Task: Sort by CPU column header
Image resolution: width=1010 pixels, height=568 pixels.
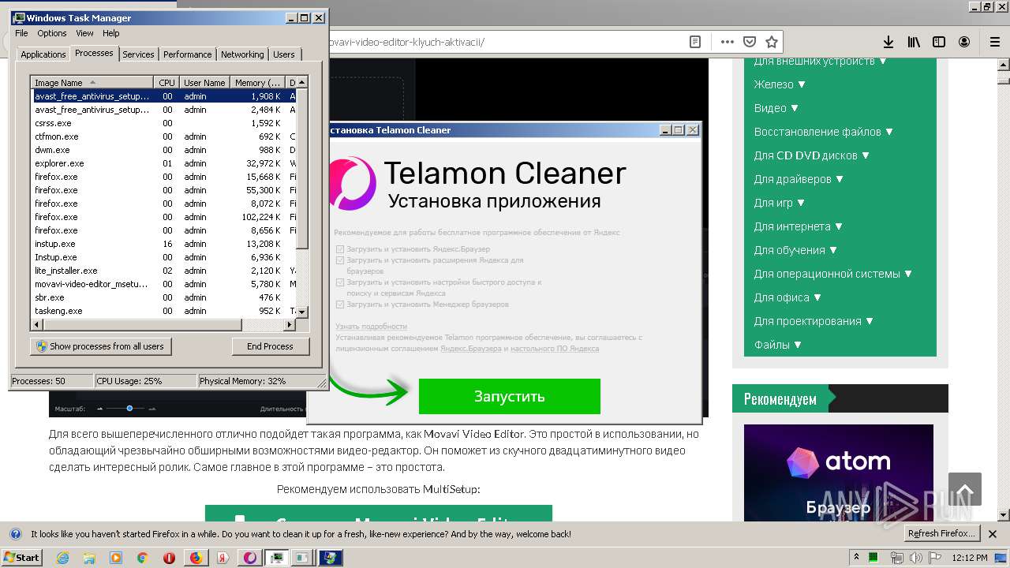Action: [x=166, y=82]
